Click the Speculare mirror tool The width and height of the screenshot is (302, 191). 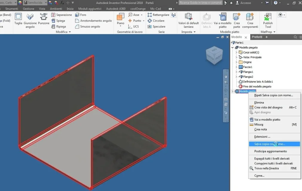coord(157,27)
